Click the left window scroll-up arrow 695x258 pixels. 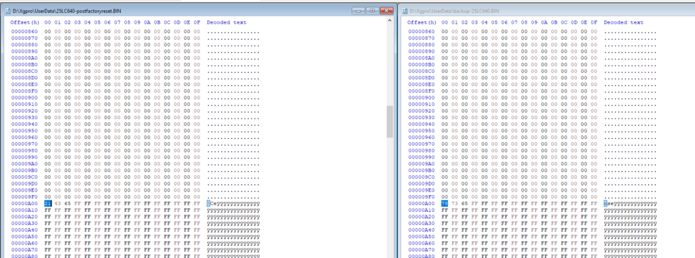(390, 20)
